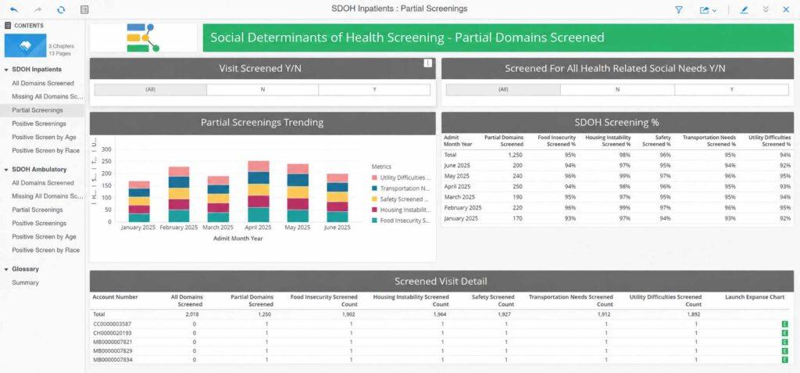This screenshot has height=373, width=800.
Task: Click the January 2025 stacked bar in chart
Action: point(139,201)
